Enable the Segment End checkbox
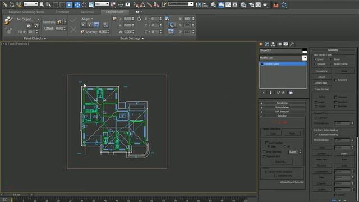The height and width of the screenshot is (202, 359). pos(264,157)
